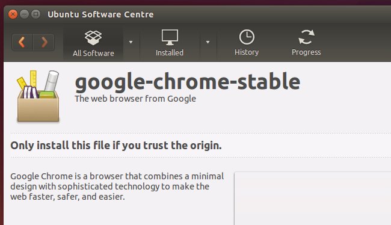This screenshot has height=225, width=391.
Task: Click the Google Chrome description paragraph
Action: pyautogui.click(x=117, y=186)
